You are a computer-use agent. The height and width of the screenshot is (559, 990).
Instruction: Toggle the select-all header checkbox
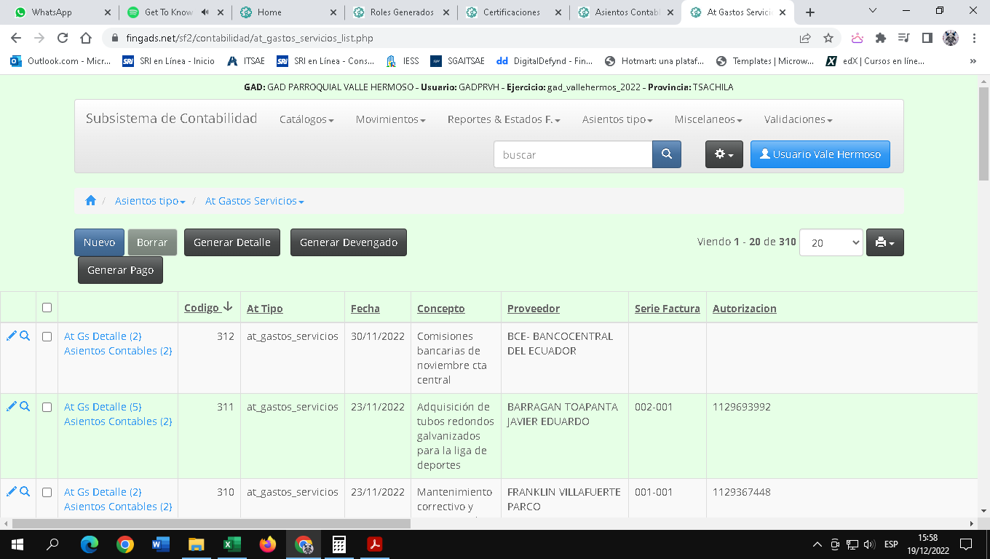47,308
